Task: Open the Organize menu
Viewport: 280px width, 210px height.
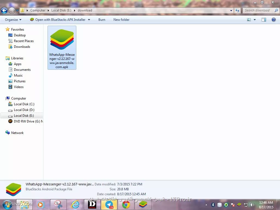Action: (13, 20)
